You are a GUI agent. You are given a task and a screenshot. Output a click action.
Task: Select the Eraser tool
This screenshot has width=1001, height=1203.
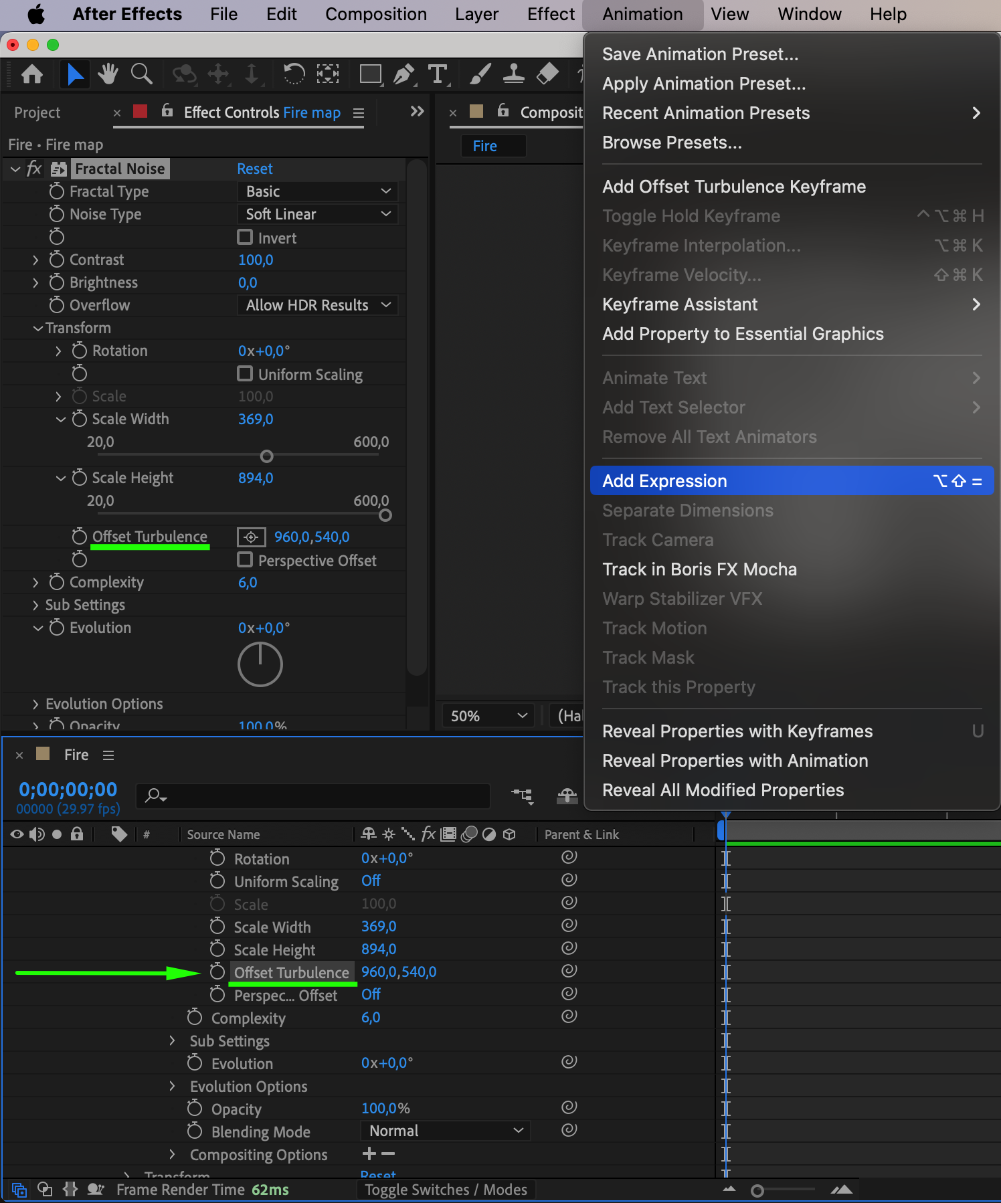coord(547,74)
